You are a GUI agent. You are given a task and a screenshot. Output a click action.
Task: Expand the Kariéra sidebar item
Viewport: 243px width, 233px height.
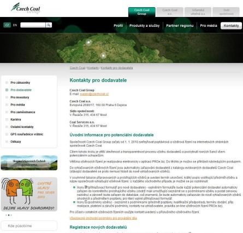click(7, 119)
